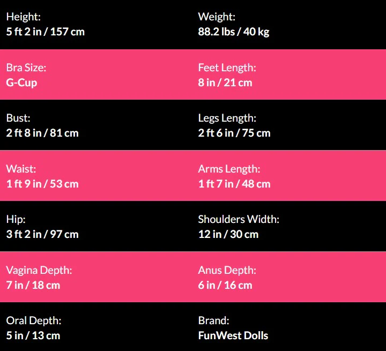
Task: Click the Brand label
Action: coord(213,321)
